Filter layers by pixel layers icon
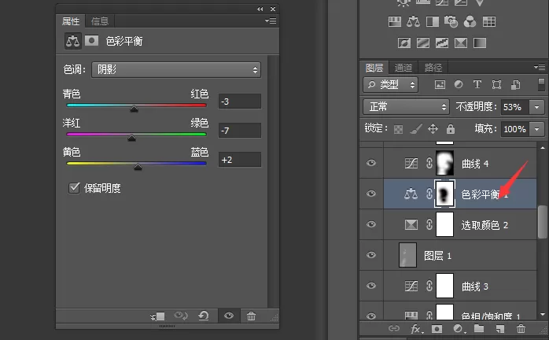Image resolution: width=549 pixels, height=340 pixels. tap(440, 84)
